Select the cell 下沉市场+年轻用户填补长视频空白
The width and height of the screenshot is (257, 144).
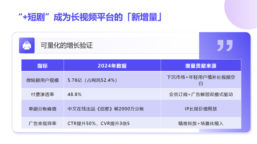click(201, 80)
